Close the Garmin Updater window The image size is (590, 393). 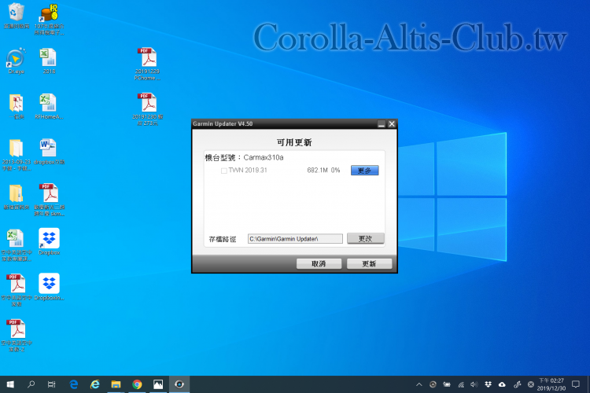pos(392,124)
